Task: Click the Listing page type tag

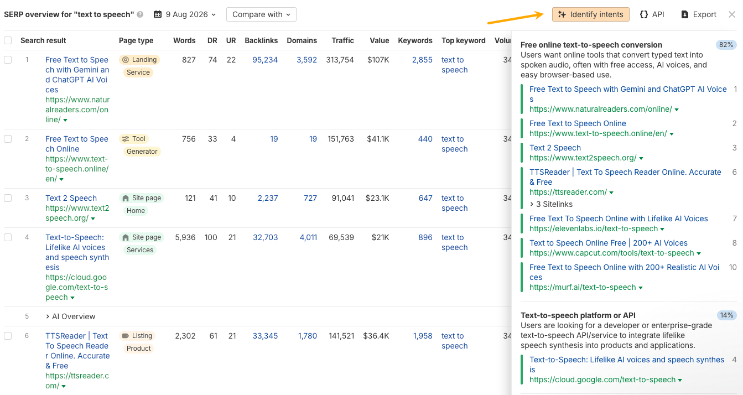Action: click(137, 336)
